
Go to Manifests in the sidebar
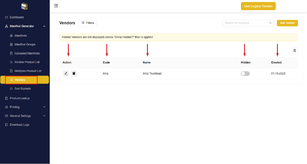pyautogui.click(x=21, y=36)
